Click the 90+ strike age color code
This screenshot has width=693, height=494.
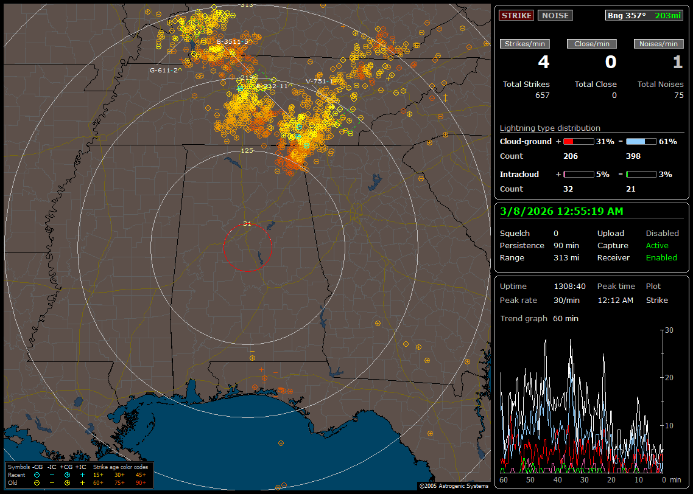click(x=141, y=482)
